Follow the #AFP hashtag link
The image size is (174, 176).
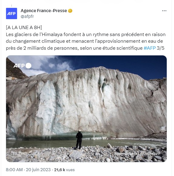[150, 48]
